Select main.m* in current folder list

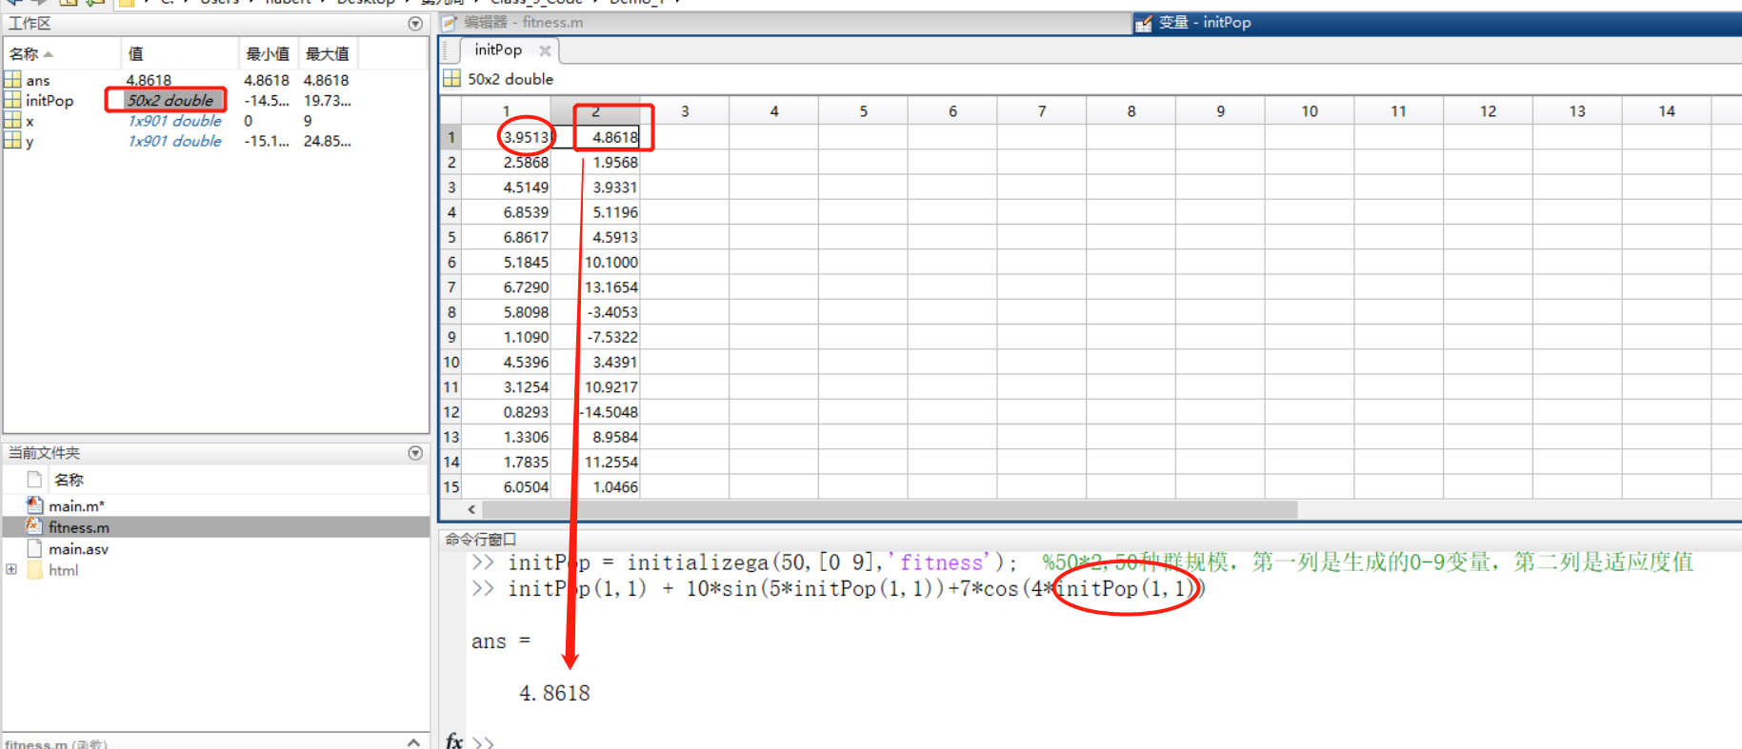click(x=76, y=506)
